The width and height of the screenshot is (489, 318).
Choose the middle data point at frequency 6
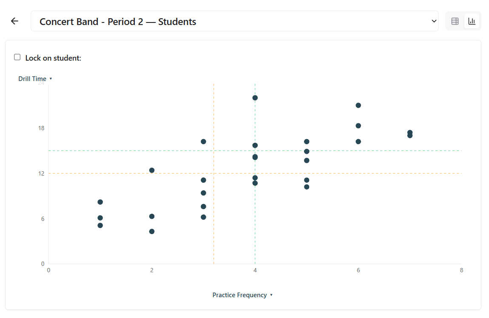point(358,126)
